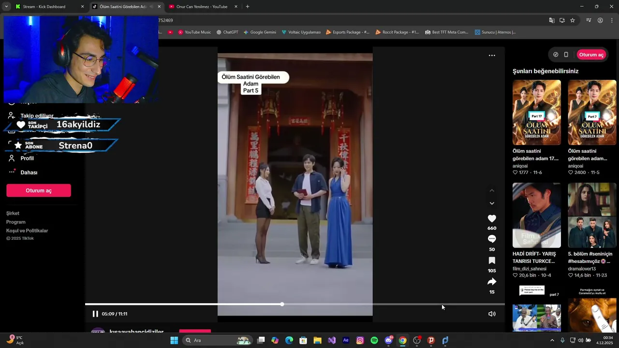Screen dimensions: 619x348
Task: Open Microsoft Store from the taskbar
Action: pos(303,340)
